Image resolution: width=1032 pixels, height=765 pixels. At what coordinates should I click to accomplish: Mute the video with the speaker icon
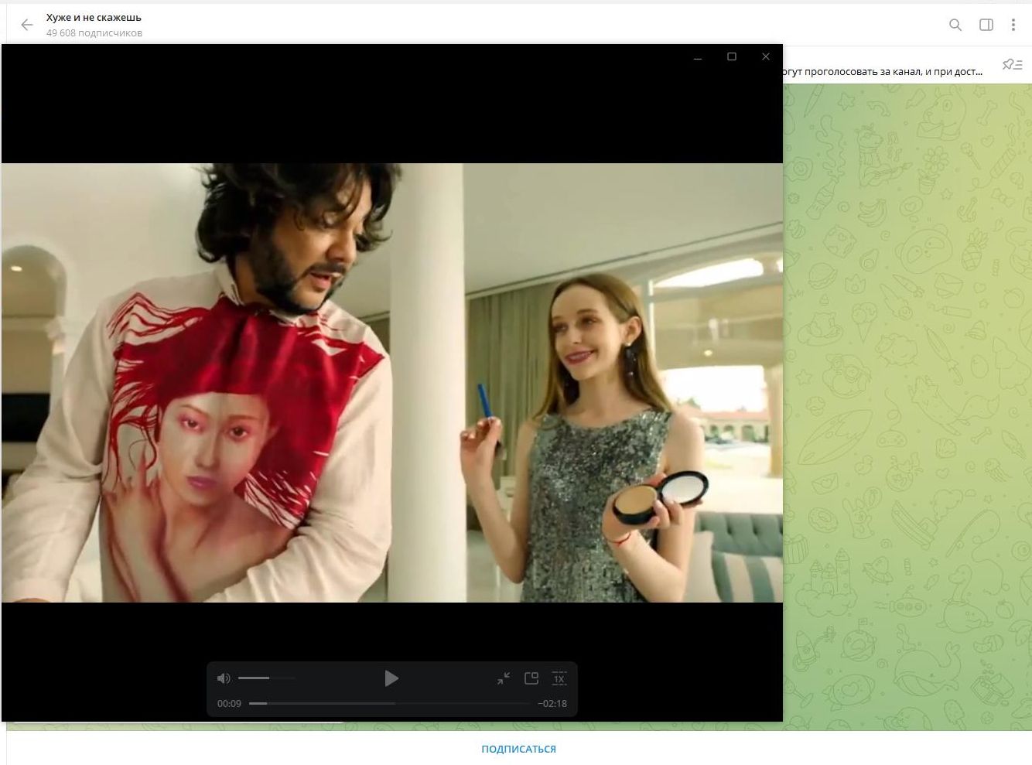click(224, 678)
